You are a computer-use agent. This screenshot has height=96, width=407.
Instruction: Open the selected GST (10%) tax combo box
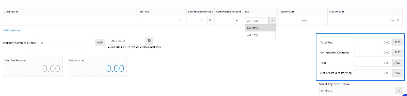(x=257, y=21)
